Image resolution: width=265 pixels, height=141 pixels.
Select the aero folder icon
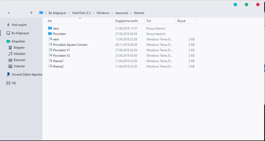50,28
